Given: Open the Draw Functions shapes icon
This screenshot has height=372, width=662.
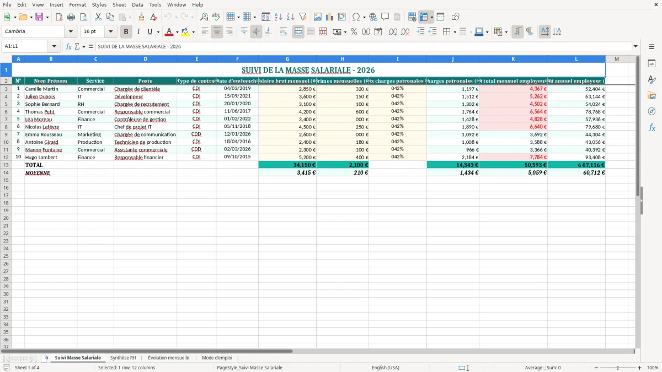Looking at the screenshot, I should click(456, 17).
